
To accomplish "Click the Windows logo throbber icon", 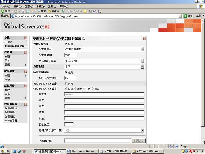I will coord(201,6).
